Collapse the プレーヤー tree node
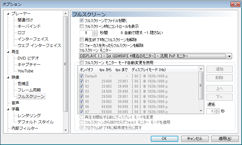This screenshot has width=242, height=145. coord(8,14)
